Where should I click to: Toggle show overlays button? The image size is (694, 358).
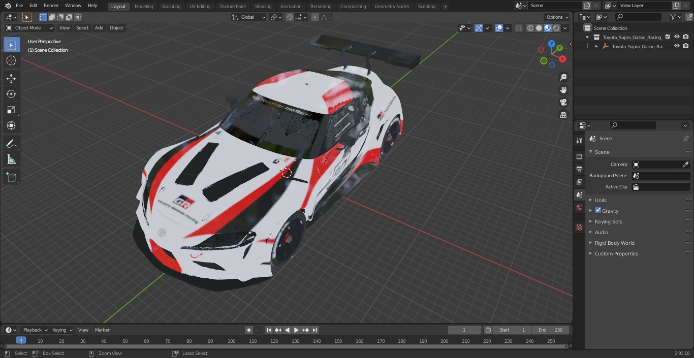click(499, 28)
